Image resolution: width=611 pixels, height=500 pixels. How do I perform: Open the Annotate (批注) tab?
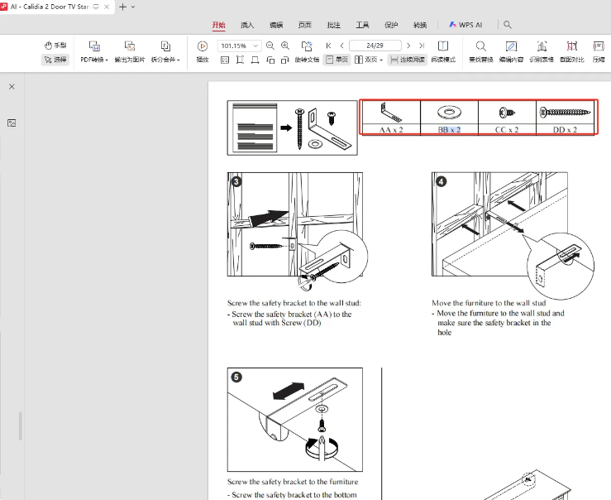(x=334, y=25)
